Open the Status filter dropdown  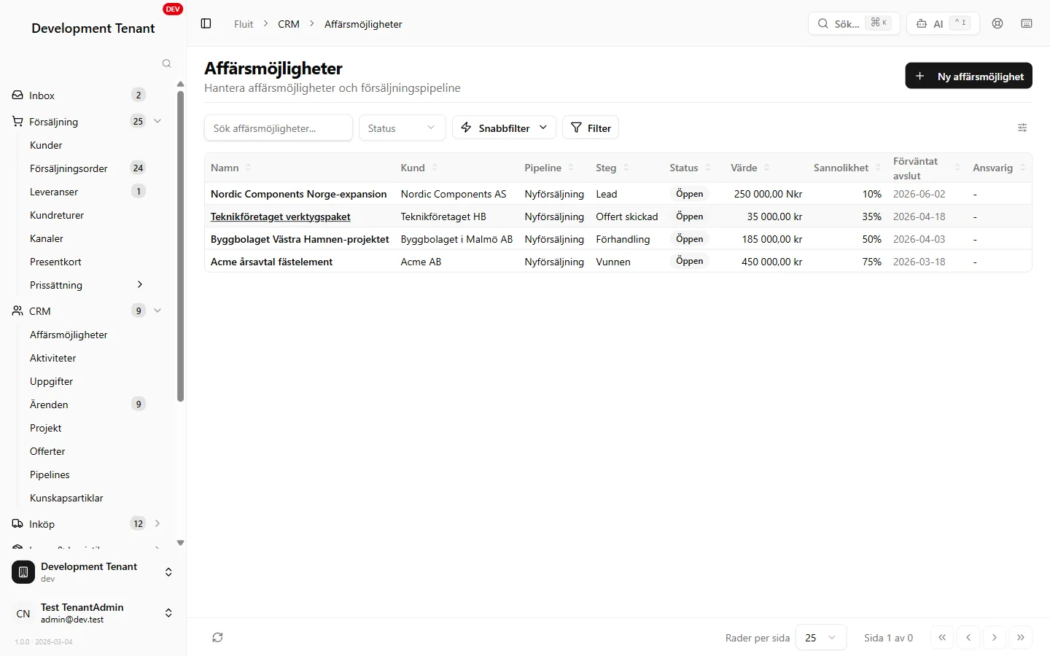[x=402, y=128]
